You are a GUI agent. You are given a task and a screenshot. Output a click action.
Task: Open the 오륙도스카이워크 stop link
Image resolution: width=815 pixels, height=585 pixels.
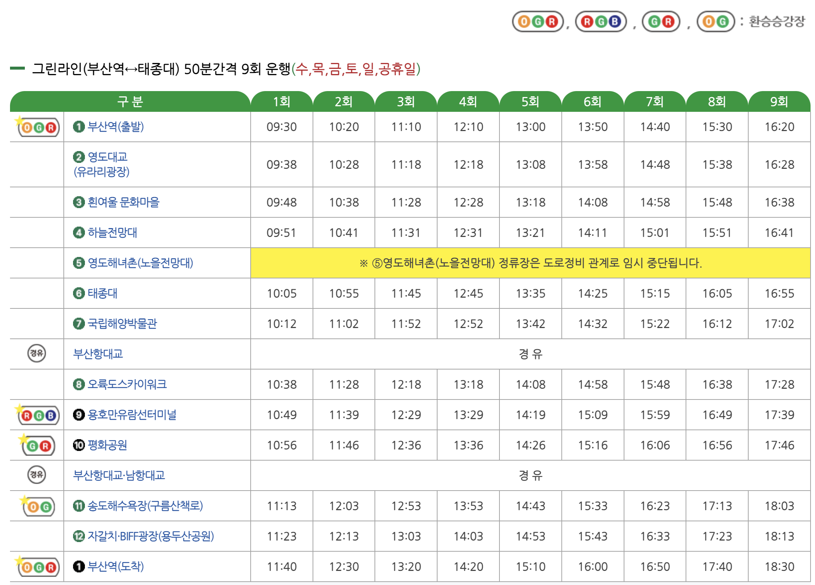tap(127, 384)
